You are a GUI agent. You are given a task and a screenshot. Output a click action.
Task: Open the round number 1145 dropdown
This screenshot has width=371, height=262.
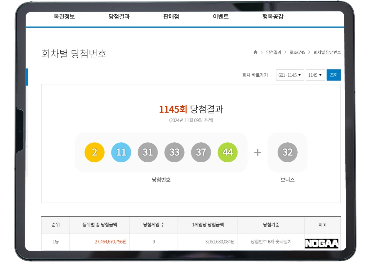(x=315, y=75)
